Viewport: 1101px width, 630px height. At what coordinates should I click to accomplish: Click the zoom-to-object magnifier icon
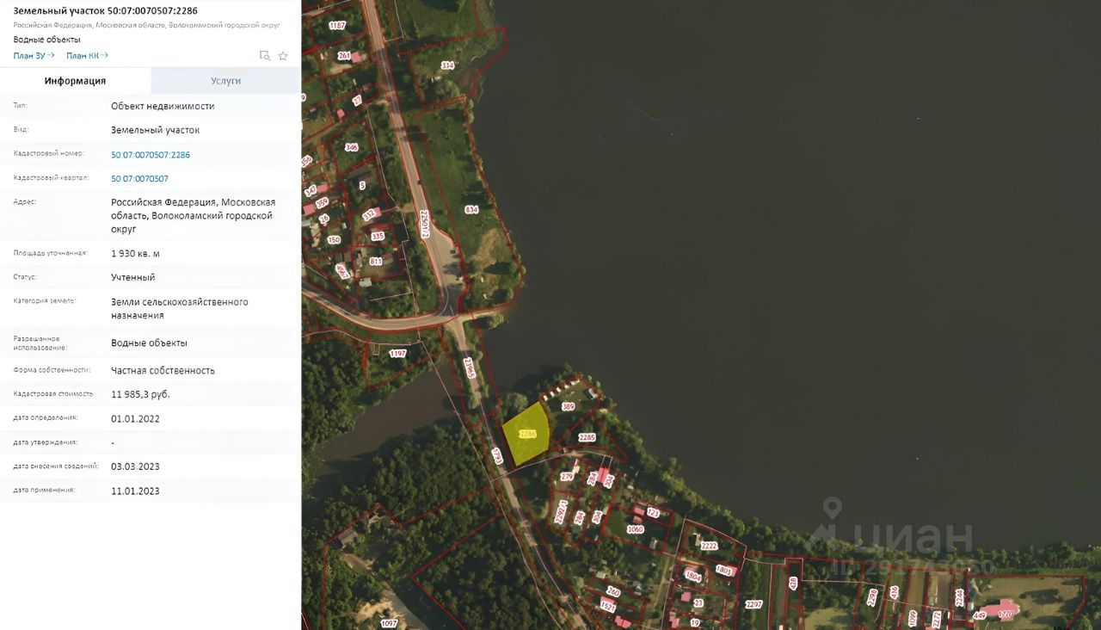click(265, 56)
